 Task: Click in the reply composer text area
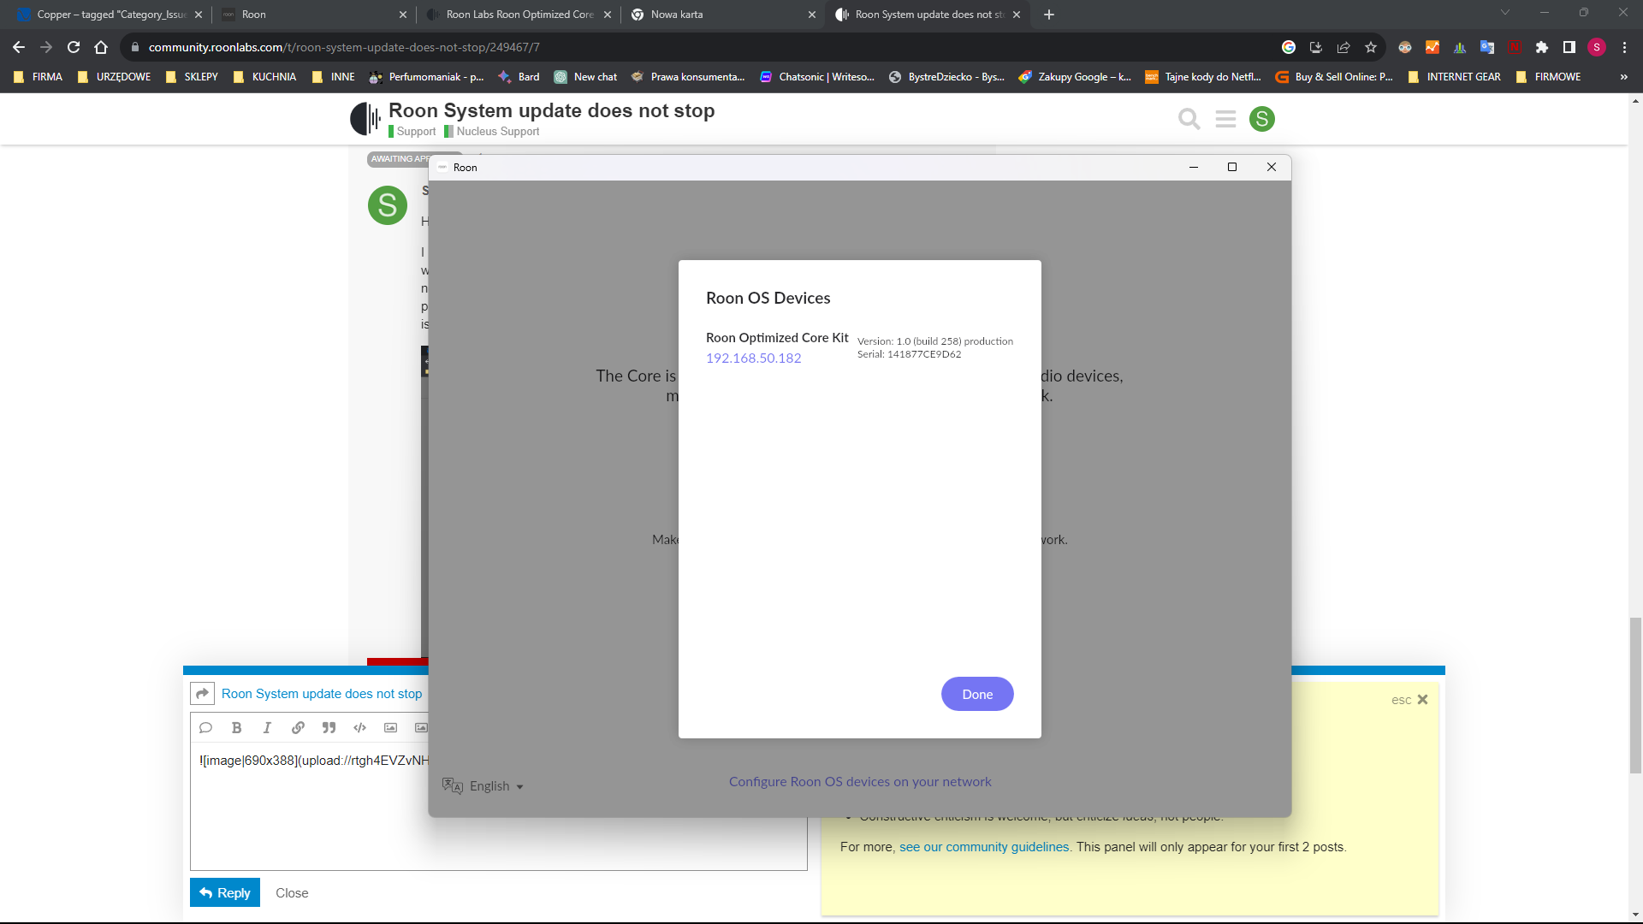point(498,808)
